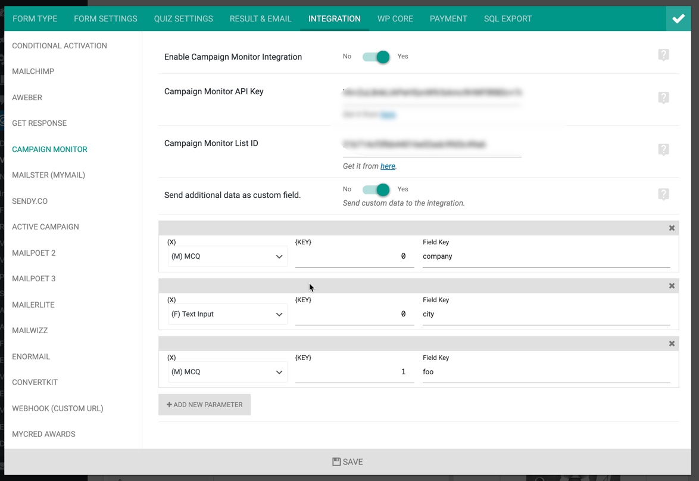Click the Field Key input containing foo
This screenshot has height=481, width=699.
click(x=547, y=372)
